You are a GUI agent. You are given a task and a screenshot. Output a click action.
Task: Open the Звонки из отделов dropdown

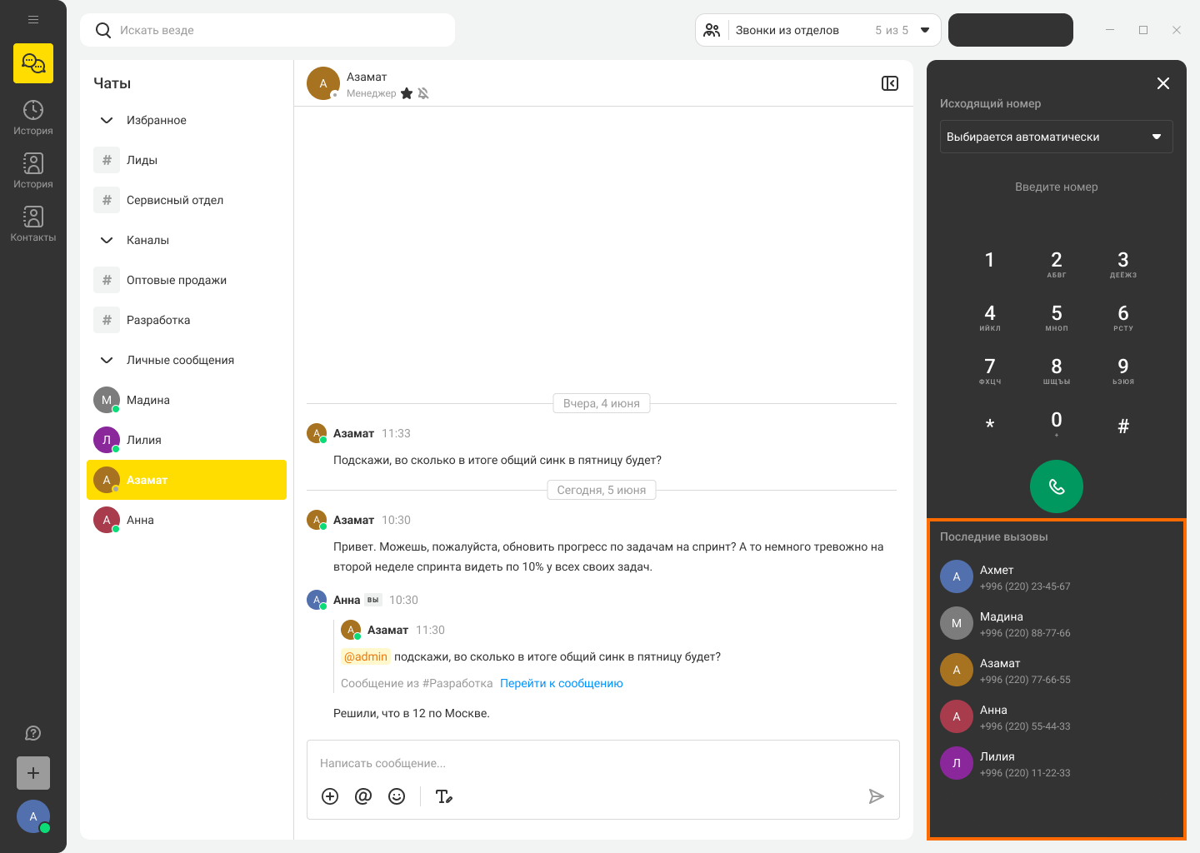818,30
